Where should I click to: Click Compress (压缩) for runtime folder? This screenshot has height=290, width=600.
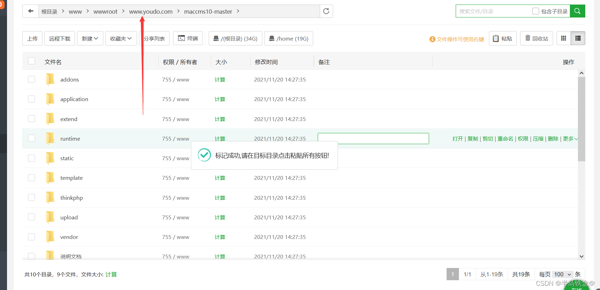tap(538, 139)
